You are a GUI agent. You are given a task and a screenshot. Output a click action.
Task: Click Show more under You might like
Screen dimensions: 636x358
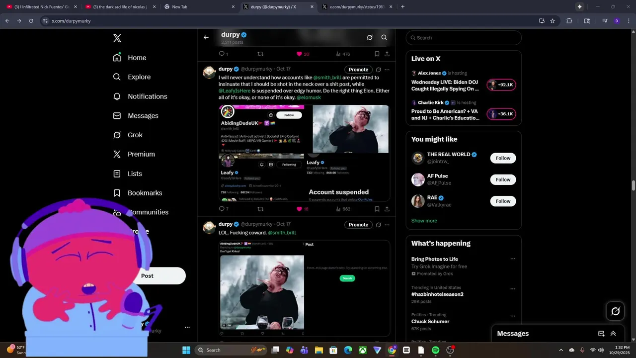click(424, 221)
